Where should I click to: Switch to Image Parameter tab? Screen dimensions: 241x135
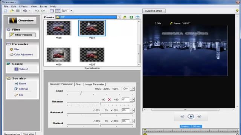click(95, 84)
